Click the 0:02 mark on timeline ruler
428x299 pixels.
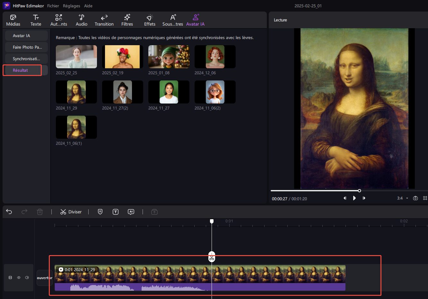pyautogui.click(x=404, y=221)
